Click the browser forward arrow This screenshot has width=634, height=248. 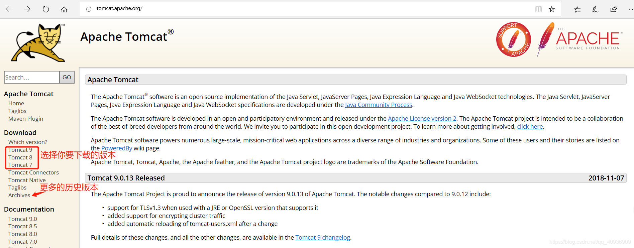tap(27, 9)
